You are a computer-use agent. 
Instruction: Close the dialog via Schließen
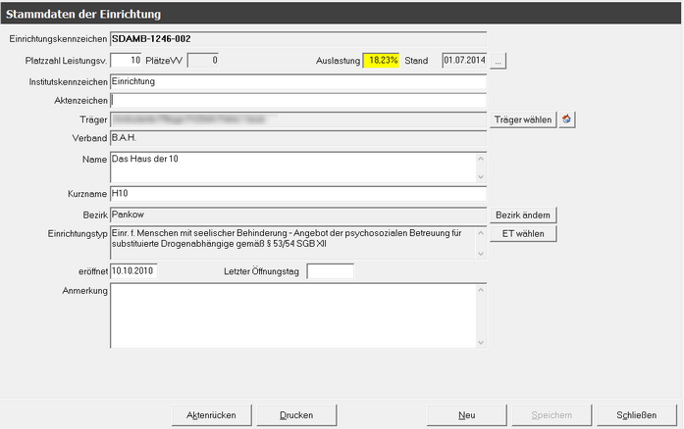click(636, 415)
